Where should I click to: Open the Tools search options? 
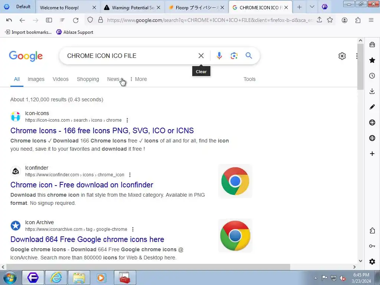click(x=249, y=79)
